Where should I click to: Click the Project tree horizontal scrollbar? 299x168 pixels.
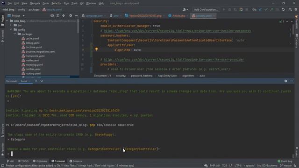point(37,77)
